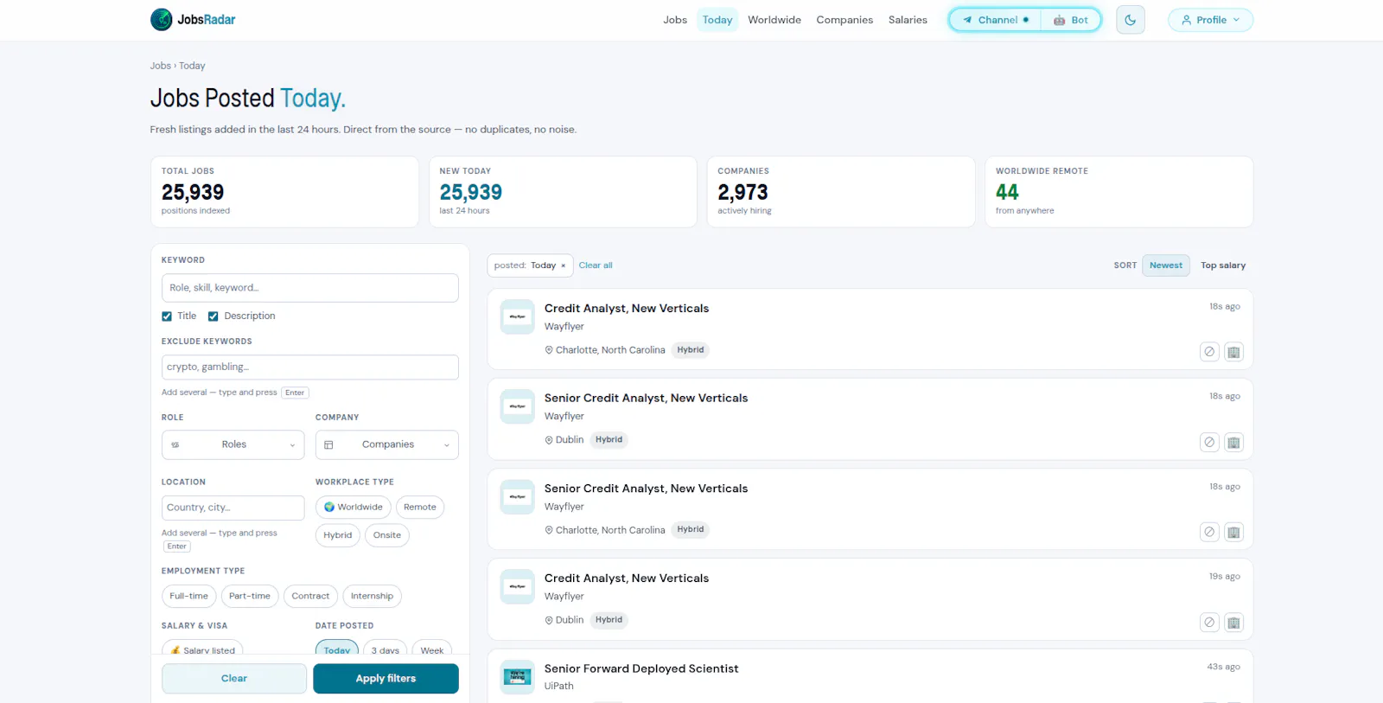The height and width of the screenshot is (703, 1383).
Task: Click the Worldwide Remote stat card
Action: (x=1119, y=192)
